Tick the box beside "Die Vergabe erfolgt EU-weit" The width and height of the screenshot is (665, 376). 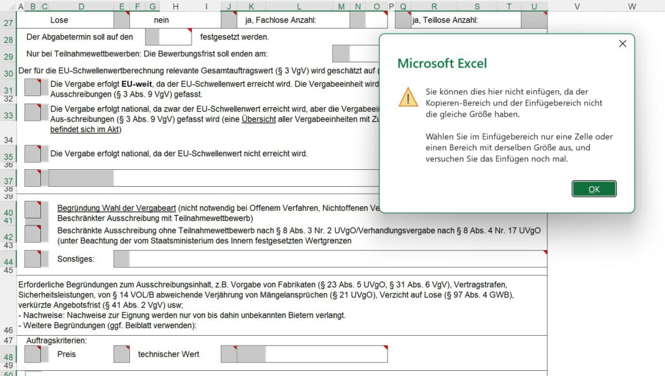pos(32,88)
